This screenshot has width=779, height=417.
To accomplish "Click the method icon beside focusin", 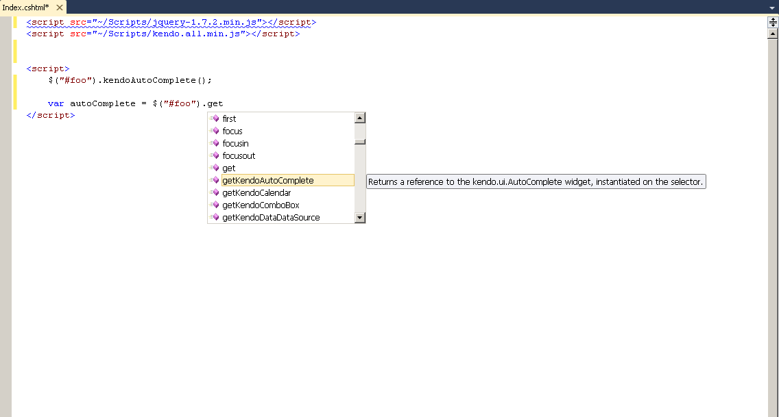I will (x=215, y=143).
